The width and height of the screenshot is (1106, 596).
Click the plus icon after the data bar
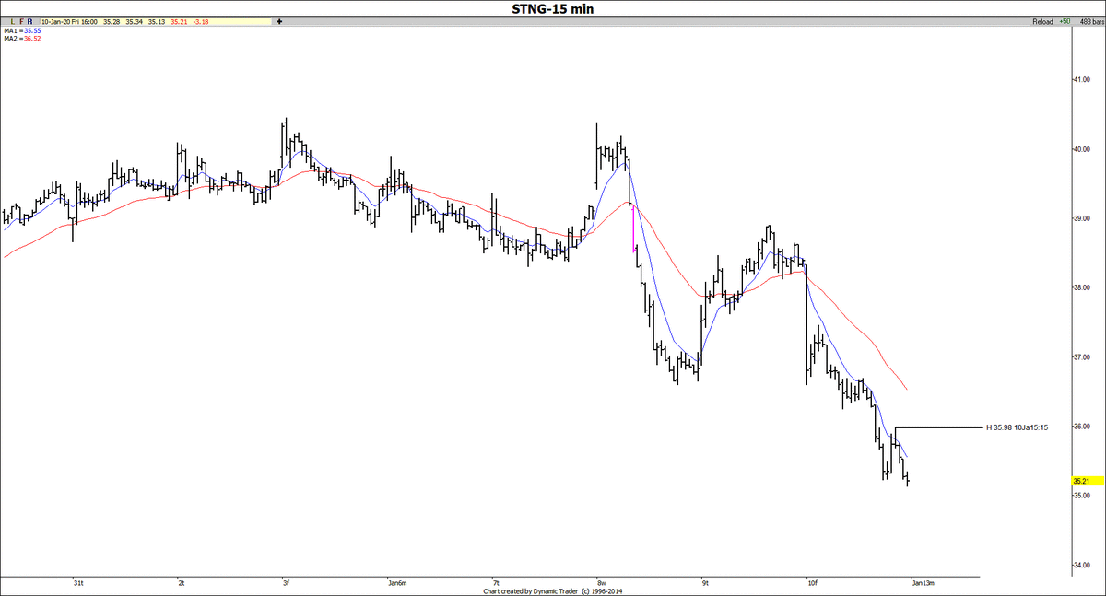278,20
